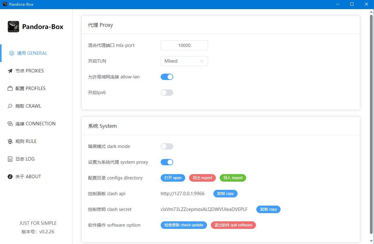Click the paper plane PROXIES icon

[x=10, y=71]
